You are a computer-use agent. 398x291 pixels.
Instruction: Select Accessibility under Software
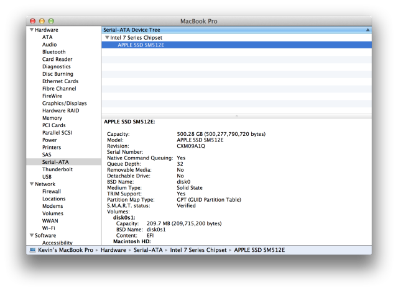click(57, 243)
